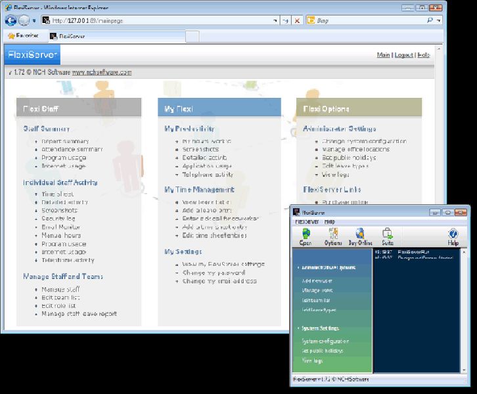
Task: Click the FlexiServer logo banner on webpage
Action: tap(32, 55)
